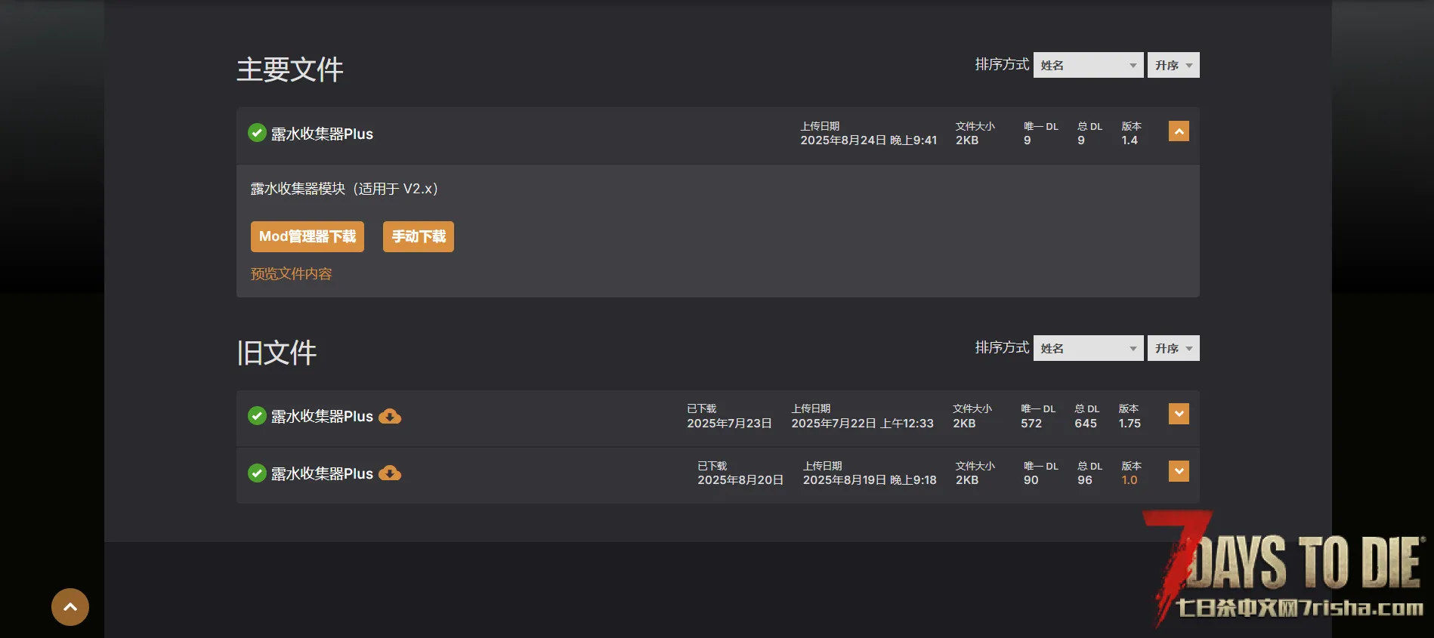Expand the version 1.75 old file row

(x=1179, y=414)
